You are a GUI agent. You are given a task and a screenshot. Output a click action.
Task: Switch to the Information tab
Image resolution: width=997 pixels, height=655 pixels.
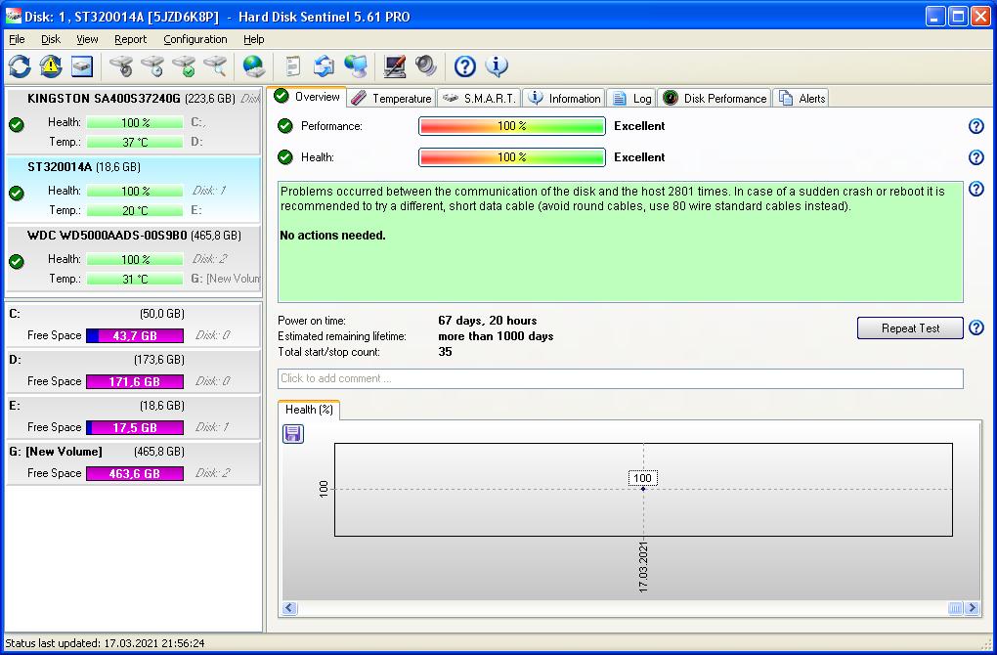[x=564, y=98]
